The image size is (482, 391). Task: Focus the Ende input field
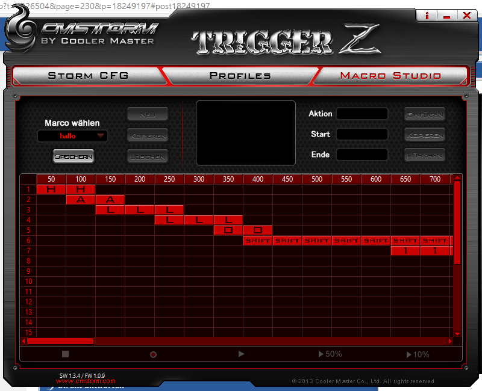pyautogui.click(x=362, y=155)
